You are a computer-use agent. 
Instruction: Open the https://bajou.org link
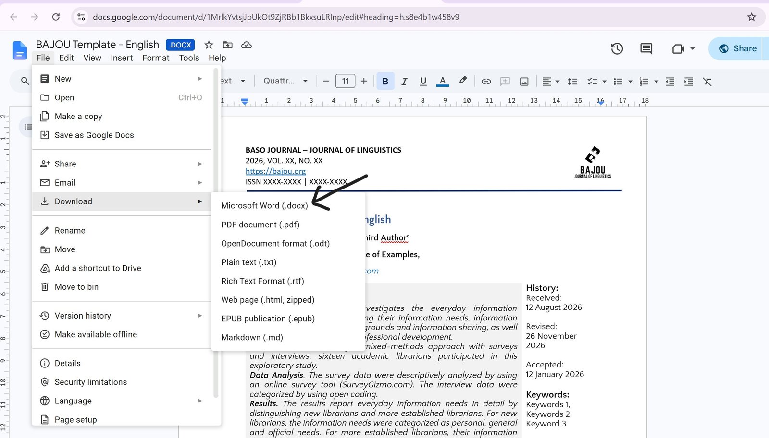(275, 171)
